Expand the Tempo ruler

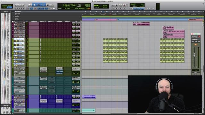point(13,17)
